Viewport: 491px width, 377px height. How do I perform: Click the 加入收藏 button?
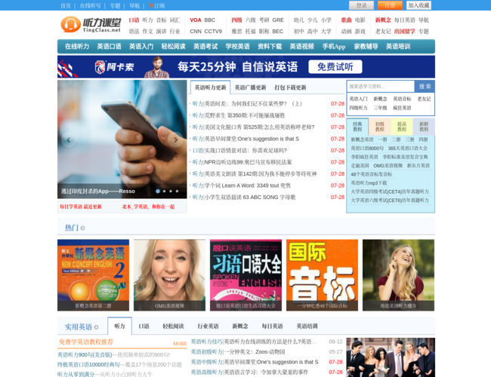click(418, 5)
